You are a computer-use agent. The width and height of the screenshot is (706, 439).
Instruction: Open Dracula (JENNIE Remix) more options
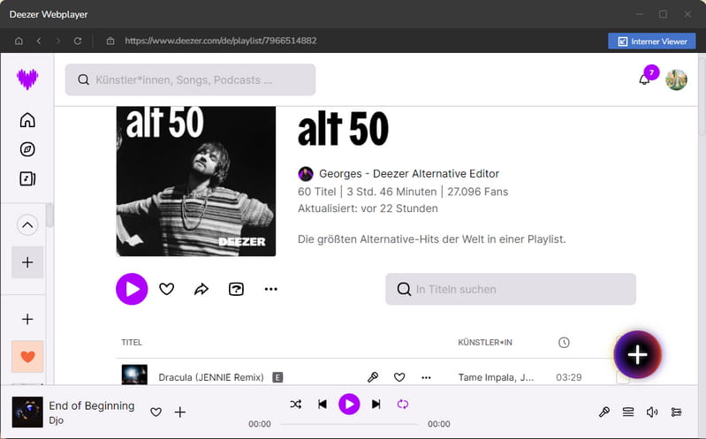[x=426, y=377]
